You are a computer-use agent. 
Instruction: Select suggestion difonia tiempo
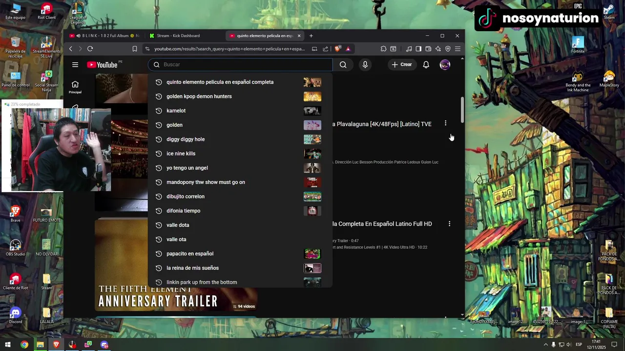240,211
